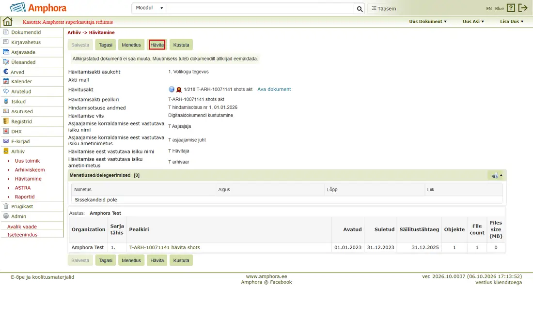Screen dimensions: 533x333
Task: Open Hävitamine under Arhiiv
Action: coord(28,179)
